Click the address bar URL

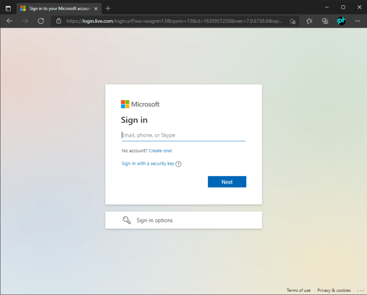(174, 21)
